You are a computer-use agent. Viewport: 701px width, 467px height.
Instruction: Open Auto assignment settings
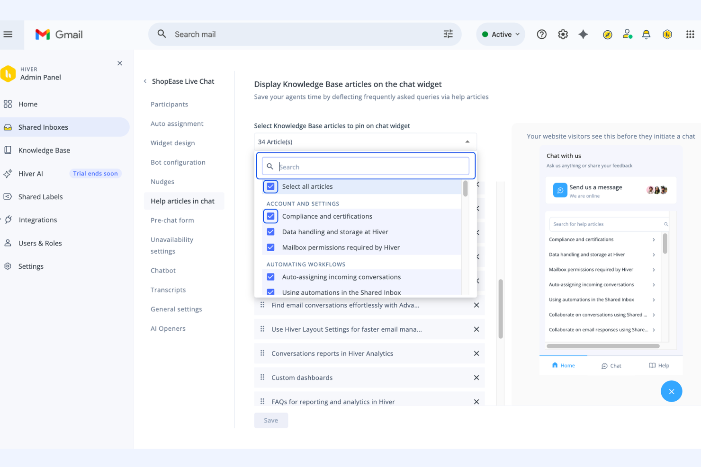(x=177, y=124)
